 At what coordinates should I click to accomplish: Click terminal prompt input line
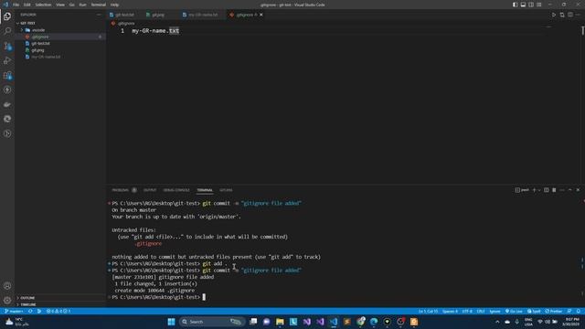pyautogui.click(x=204, y=297)
